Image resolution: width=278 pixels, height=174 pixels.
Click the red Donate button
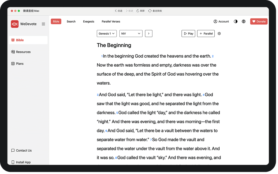pos(259,22)
